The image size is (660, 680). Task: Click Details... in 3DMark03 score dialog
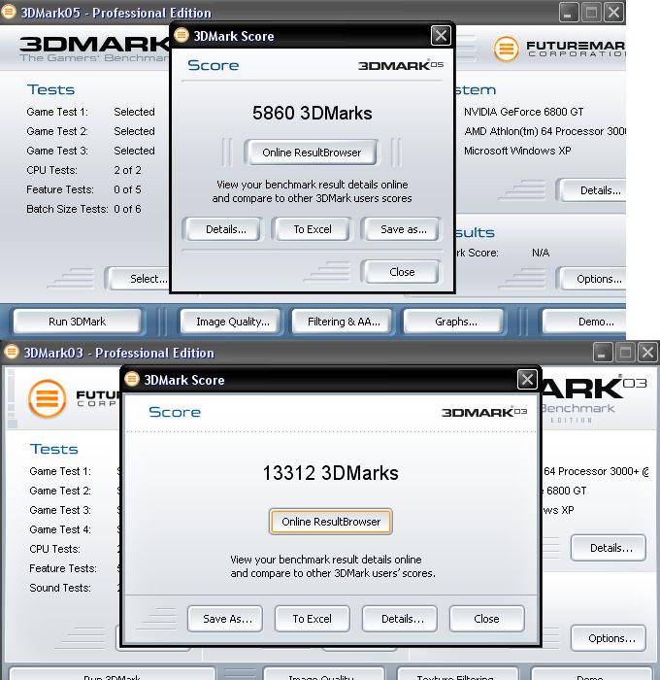point(400,619)
